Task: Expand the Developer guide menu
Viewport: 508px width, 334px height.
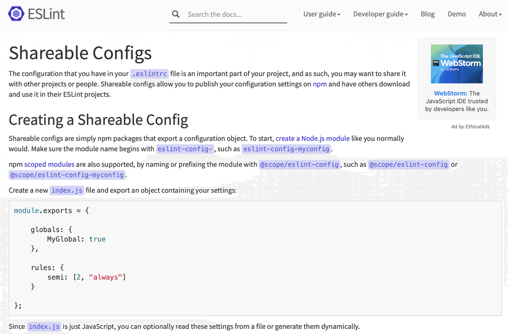Action: coord(380,14)
